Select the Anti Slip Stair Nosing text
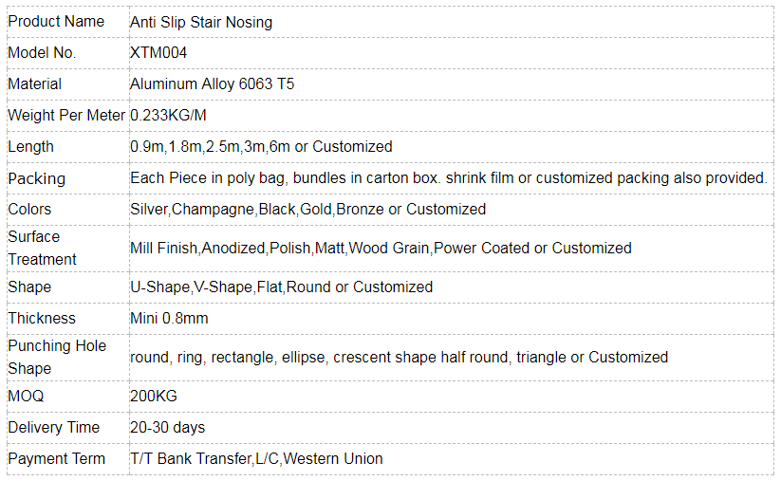The height and width of the screenshot is (481, 781). click(x=201, y=23)
